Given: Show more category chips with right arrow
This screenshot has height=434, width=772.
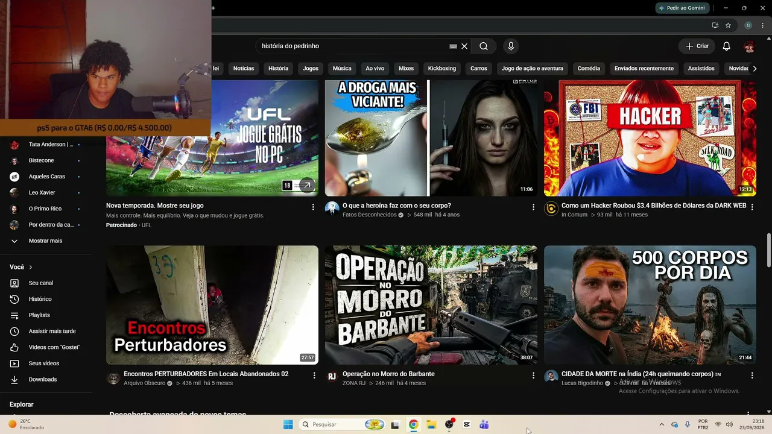Looking at the screenshot, I should click(755, 69).
